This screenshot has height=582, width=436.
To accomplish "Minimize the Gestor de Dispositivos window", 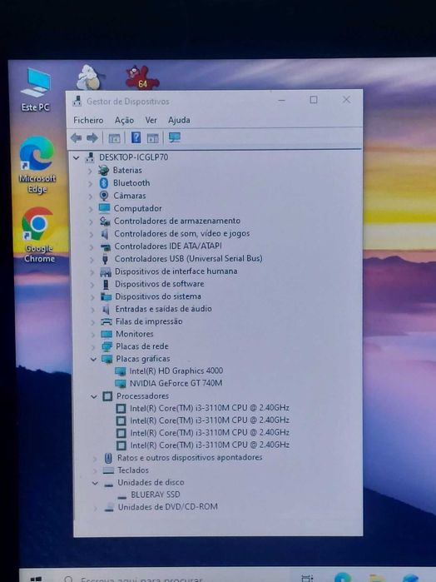I will click(x=281, y=100).
